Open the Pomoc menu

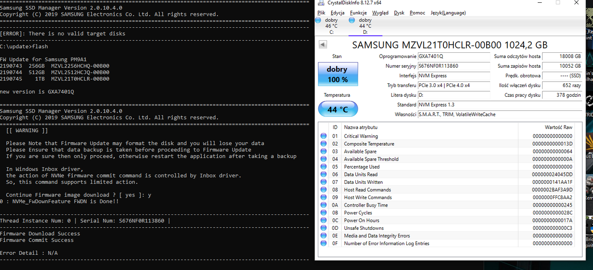[417, 13]
